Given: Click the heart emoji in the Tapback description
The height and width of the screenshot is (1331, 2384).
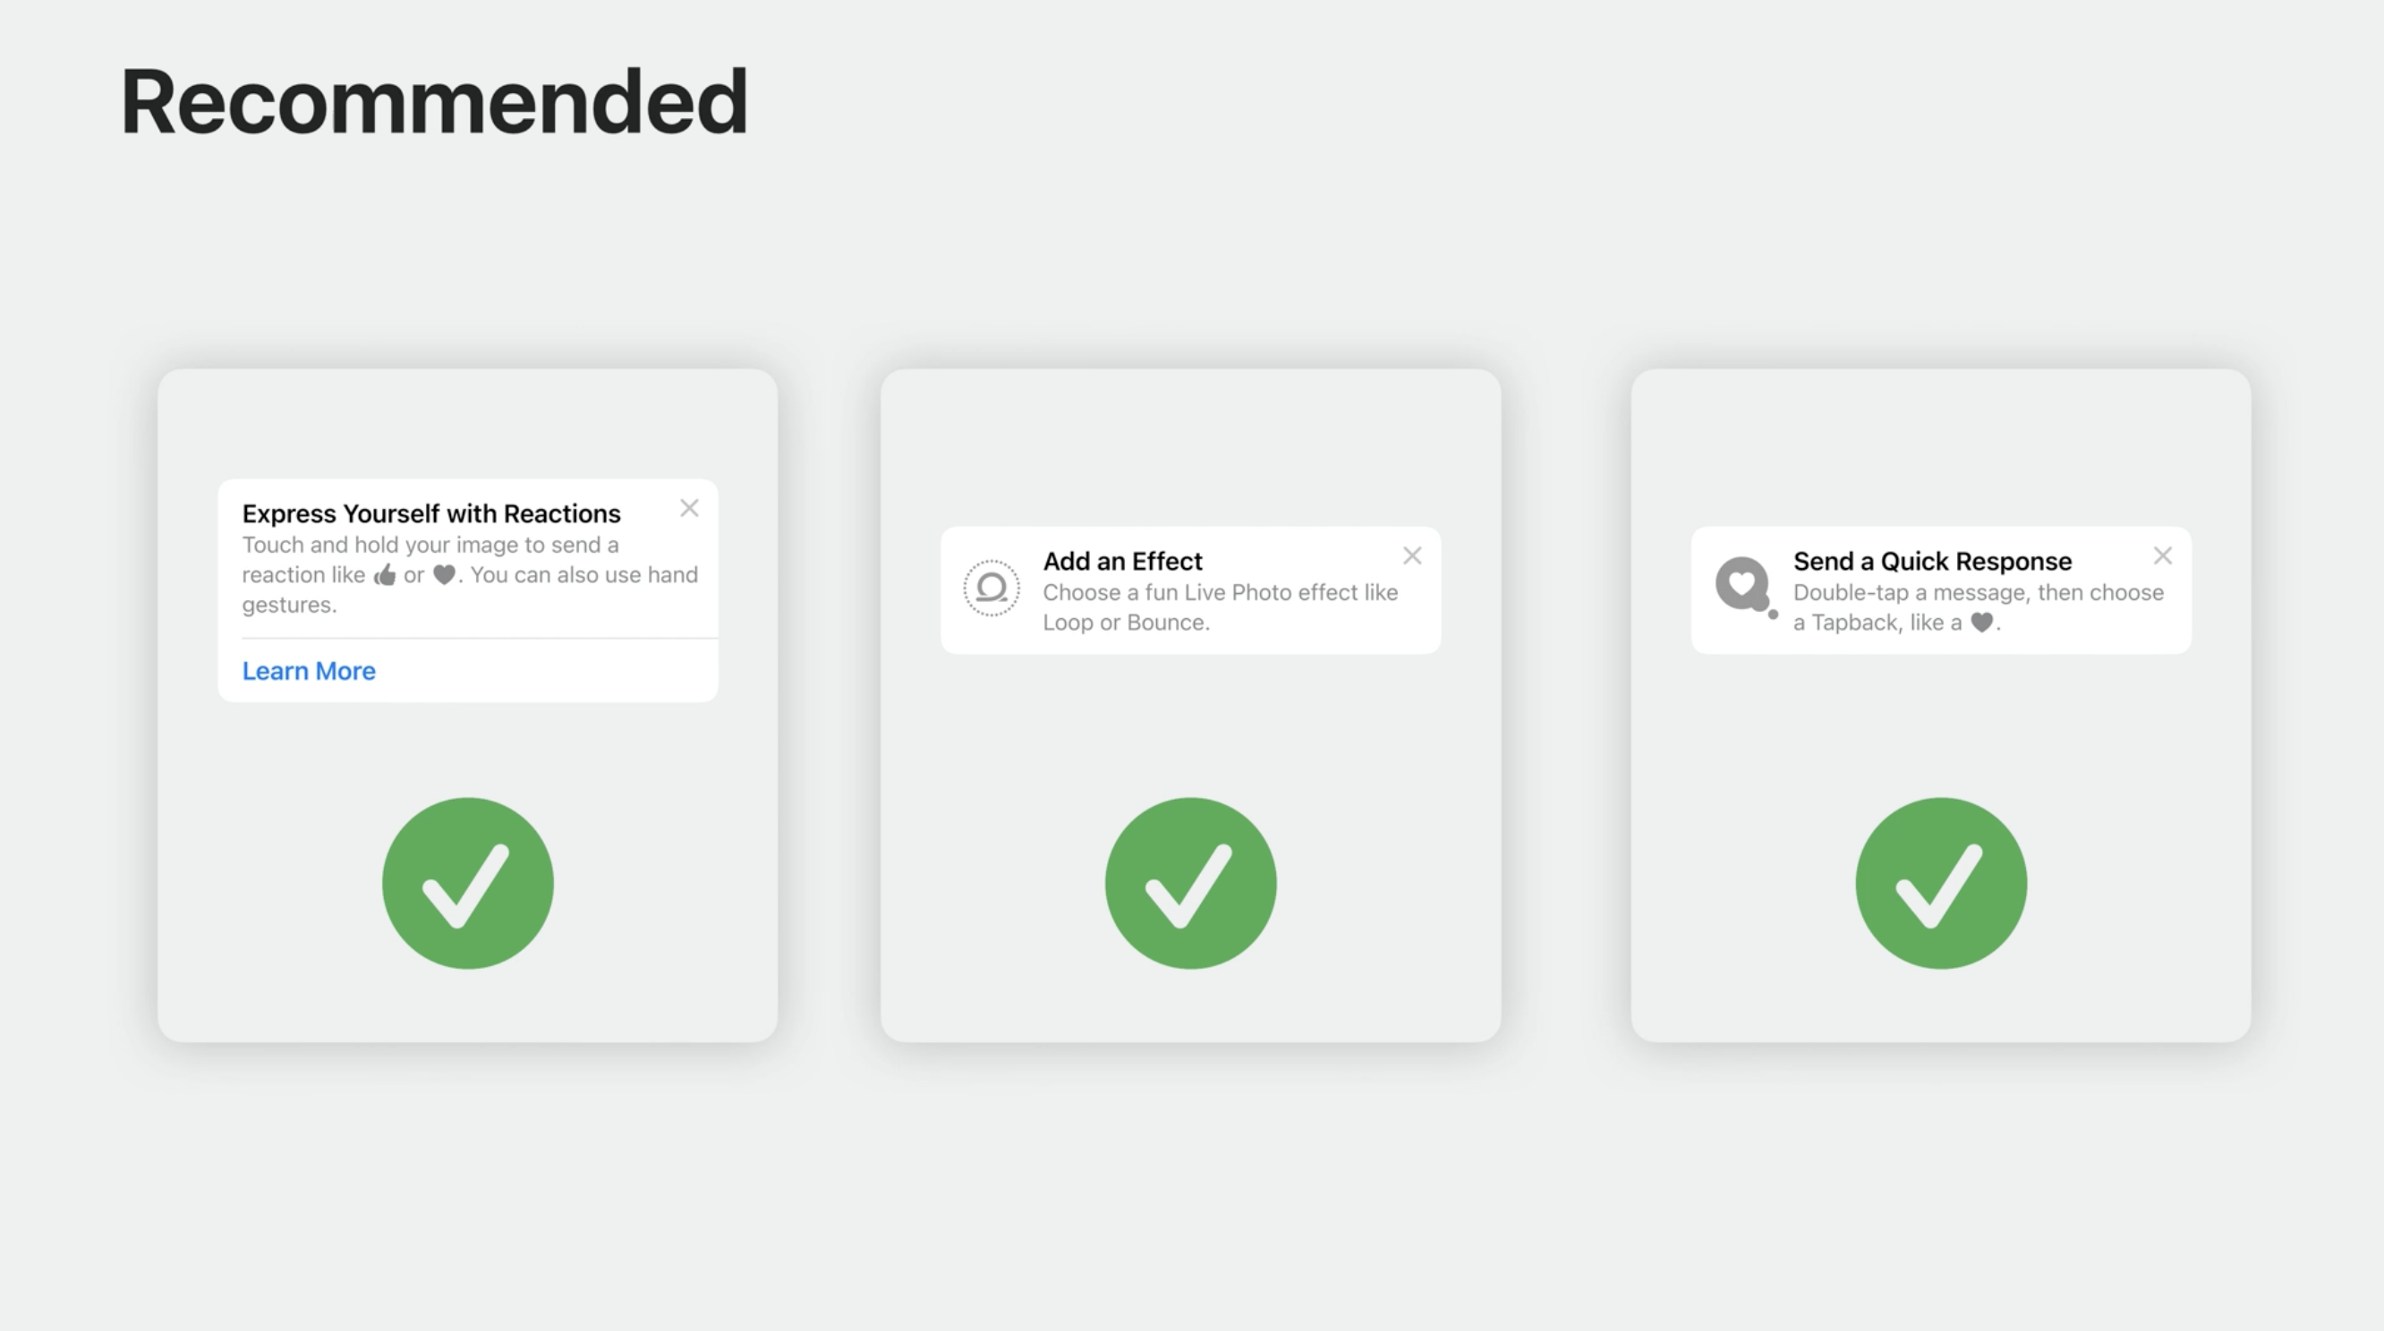Looking at the screenshot, I should tap(1980, 623).
